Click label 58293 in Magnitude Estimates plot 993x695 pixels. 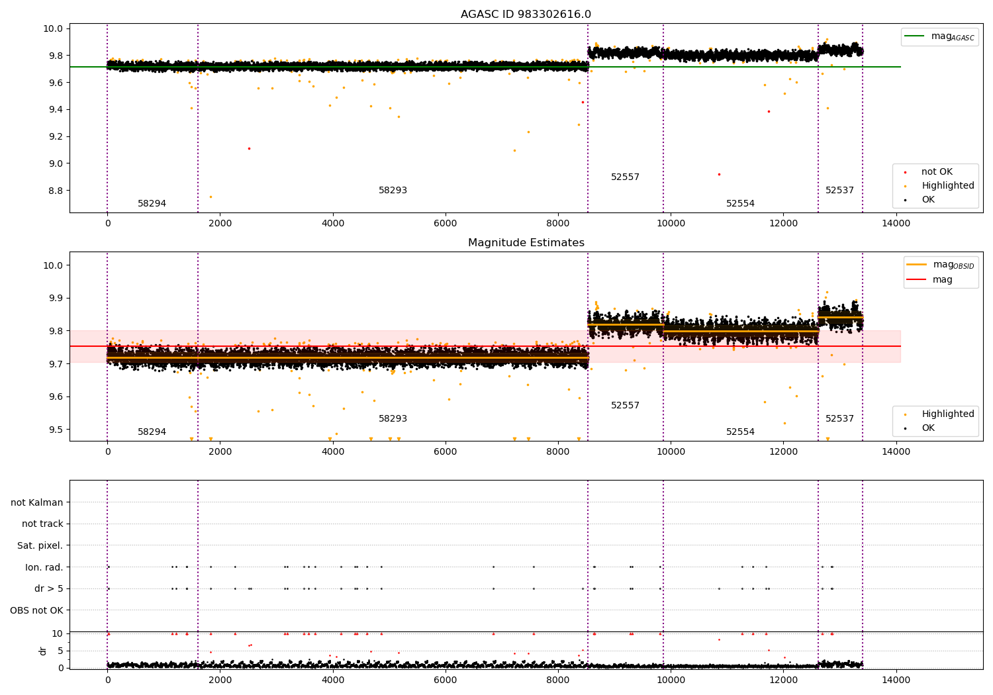[393, 419]
